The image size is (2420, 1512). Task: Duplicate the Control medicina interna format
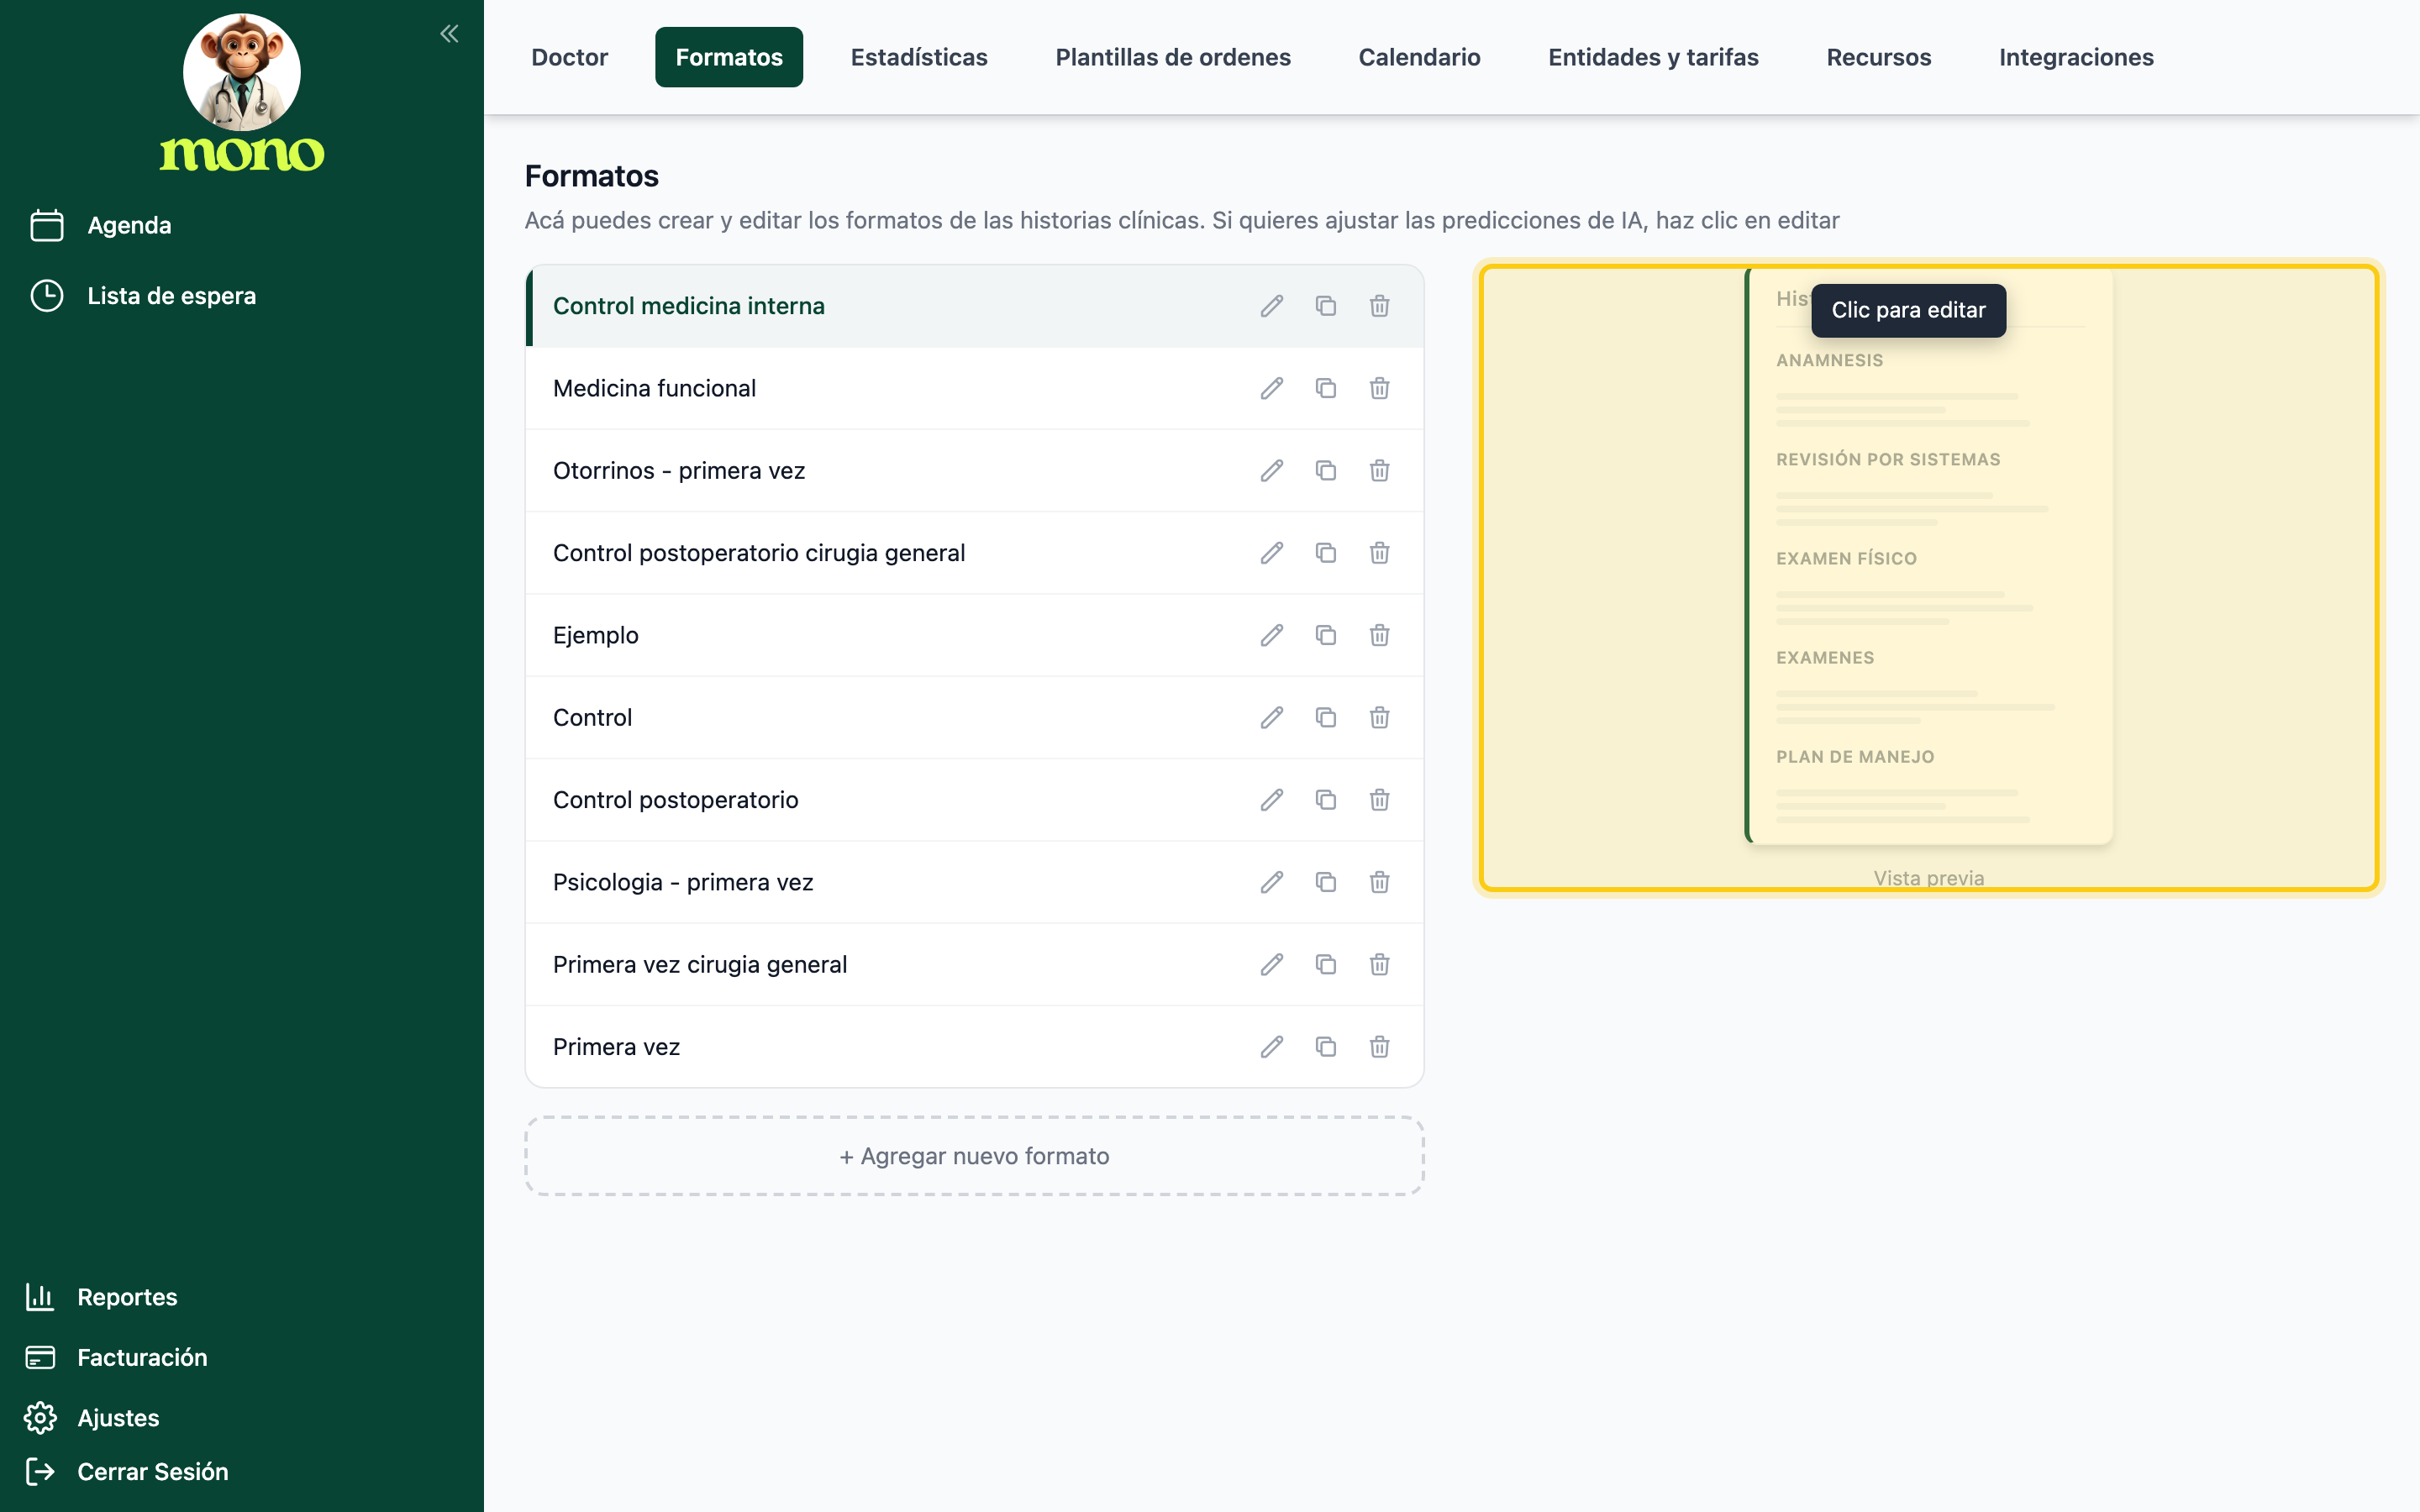click(1325, 306)
